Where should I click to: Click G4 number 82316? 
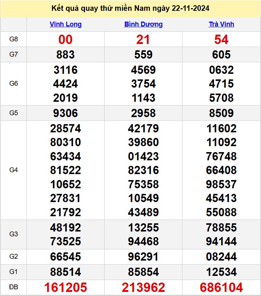click(x=143, y=170)
